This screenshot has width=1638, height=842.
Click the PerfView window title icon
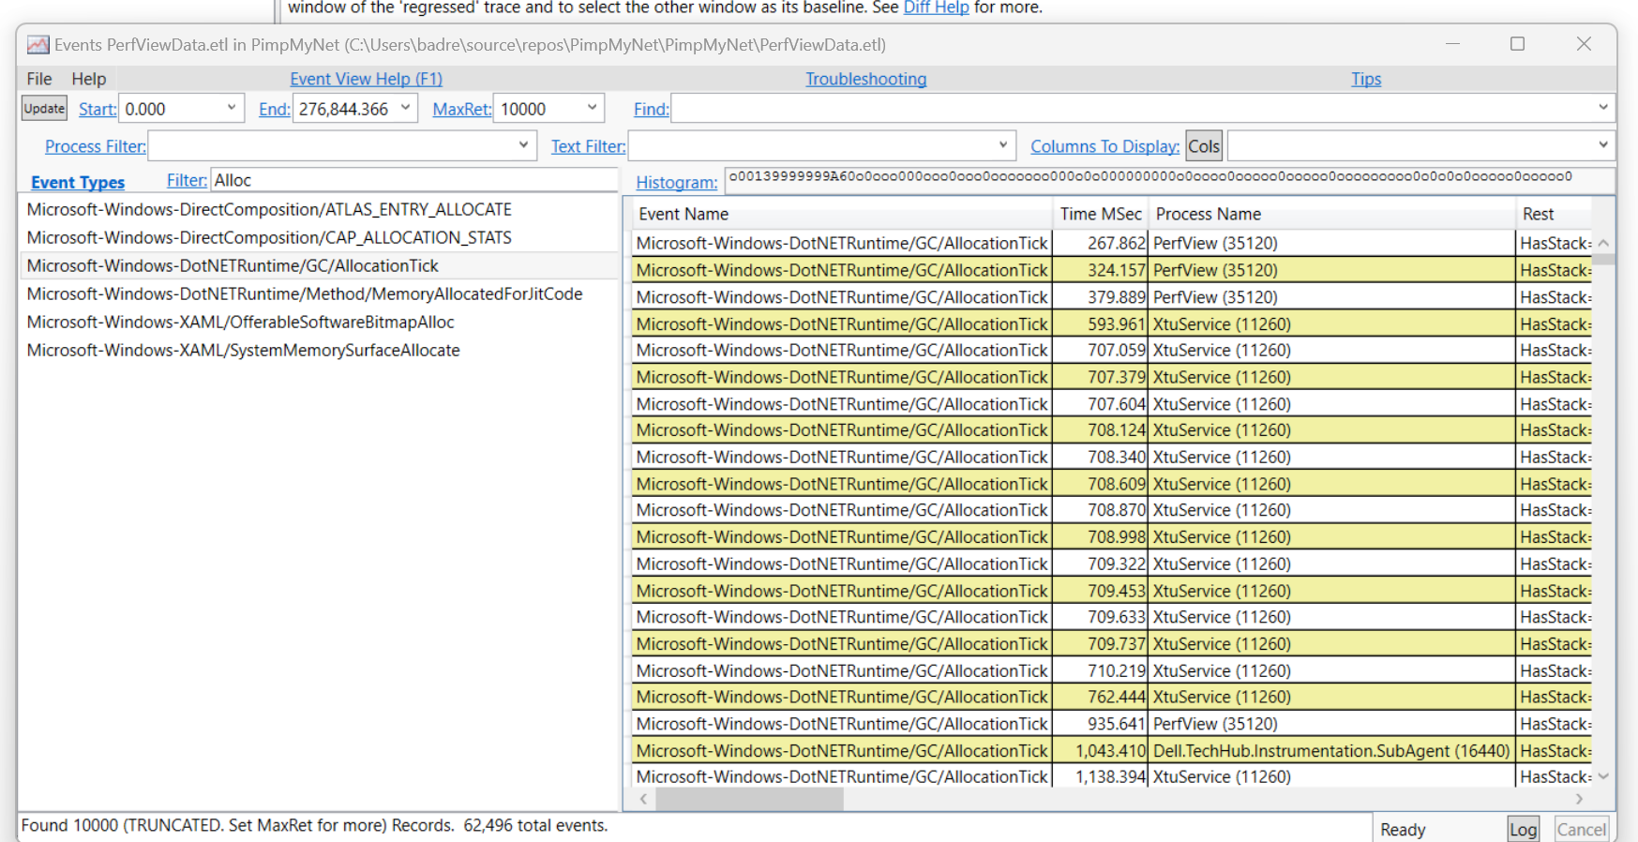coord(38,45)
